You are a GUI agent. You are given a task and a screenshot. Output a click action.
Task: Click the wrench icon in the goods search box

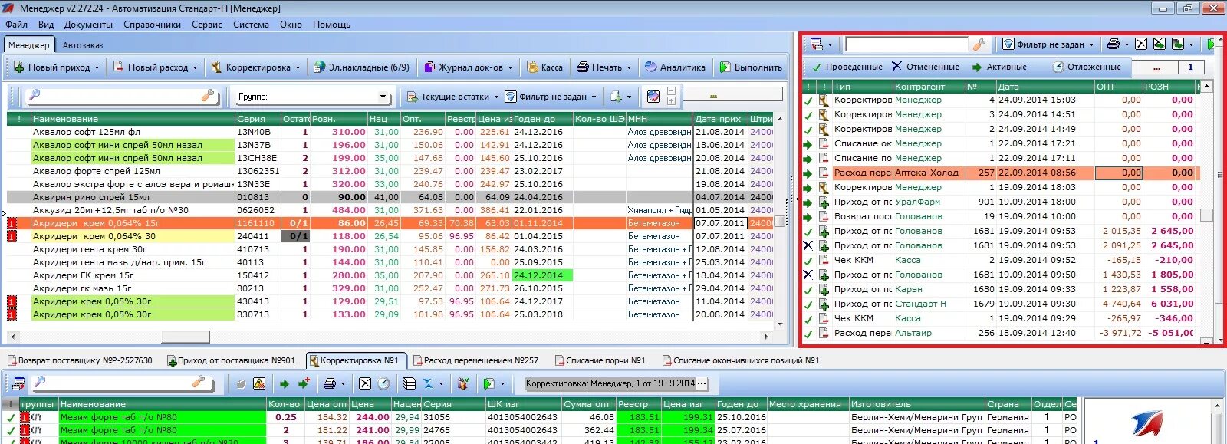208,96
